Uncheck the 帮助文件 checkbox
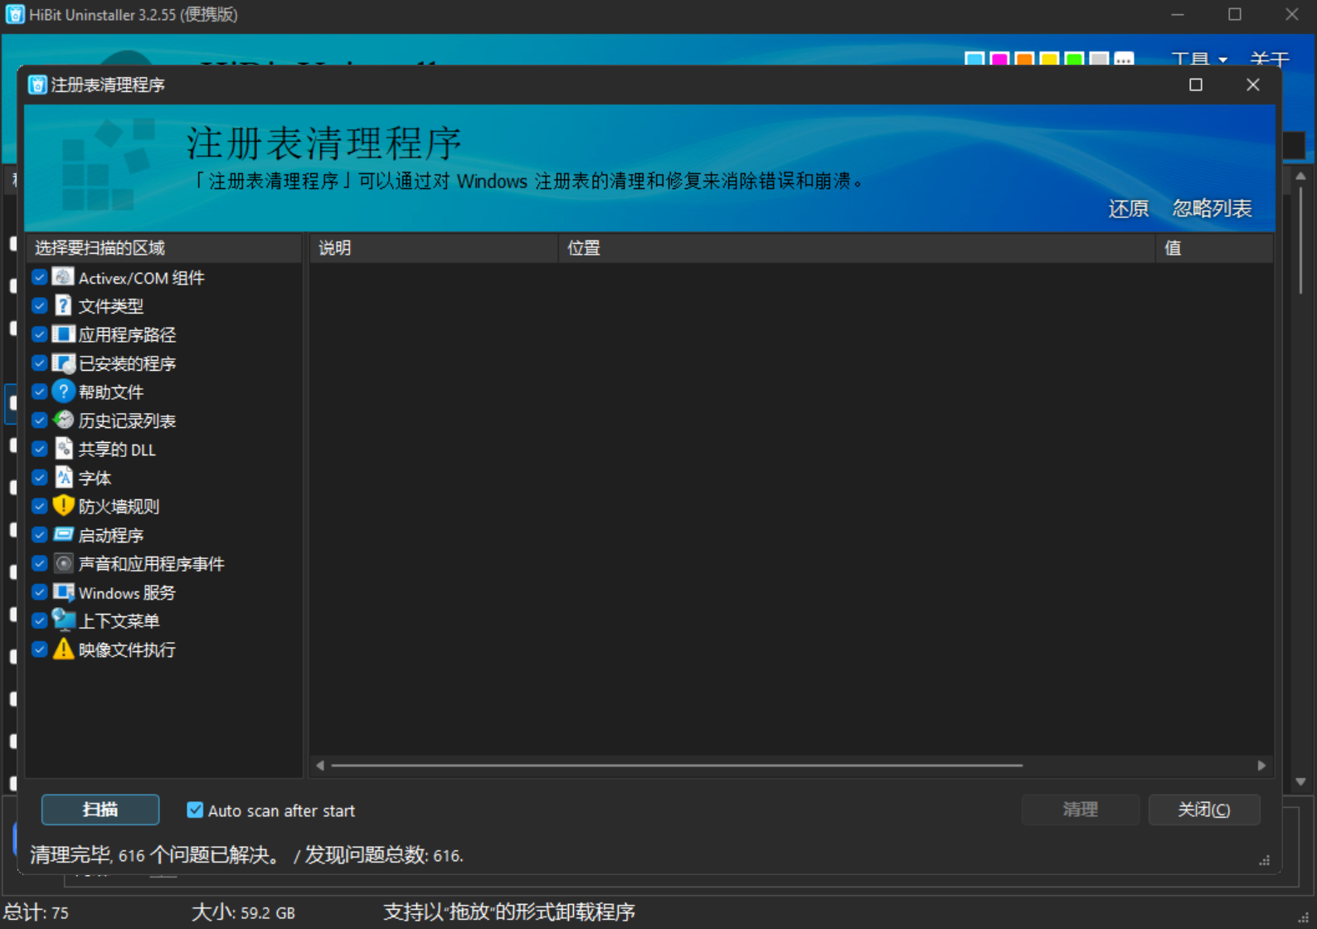The image size is (1317, 929). pyautogui.click(x=39, y=392)
